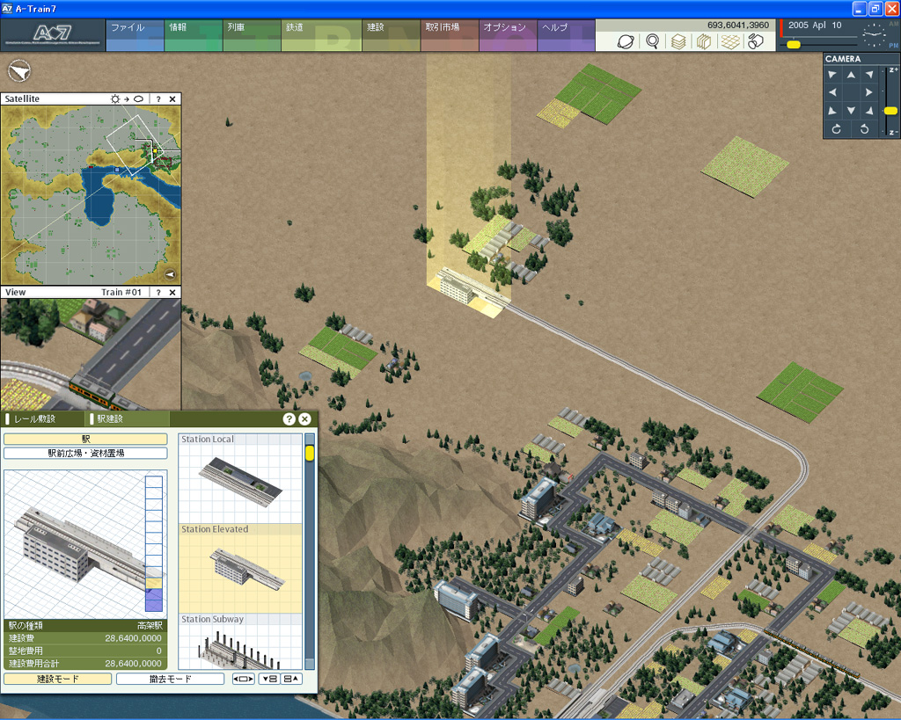Image resolution: width=901 pixels, height=720 pixels.
Task: Click the stacked horizontal layers icon
Action: pyautogui.click(x=678, y=41)
